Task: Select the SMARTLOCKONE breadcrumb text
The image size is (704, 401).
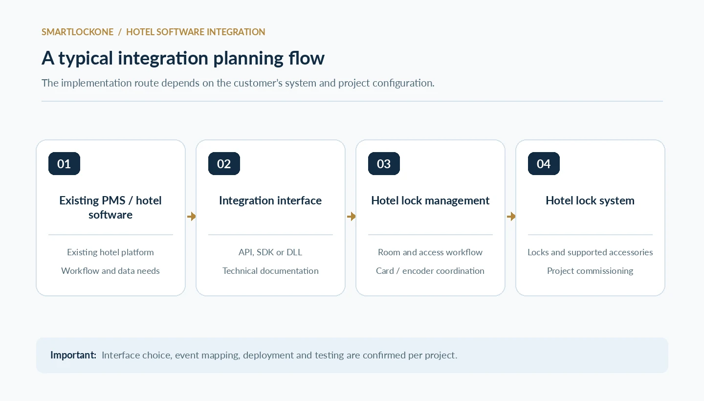Action: click(77, 32)
